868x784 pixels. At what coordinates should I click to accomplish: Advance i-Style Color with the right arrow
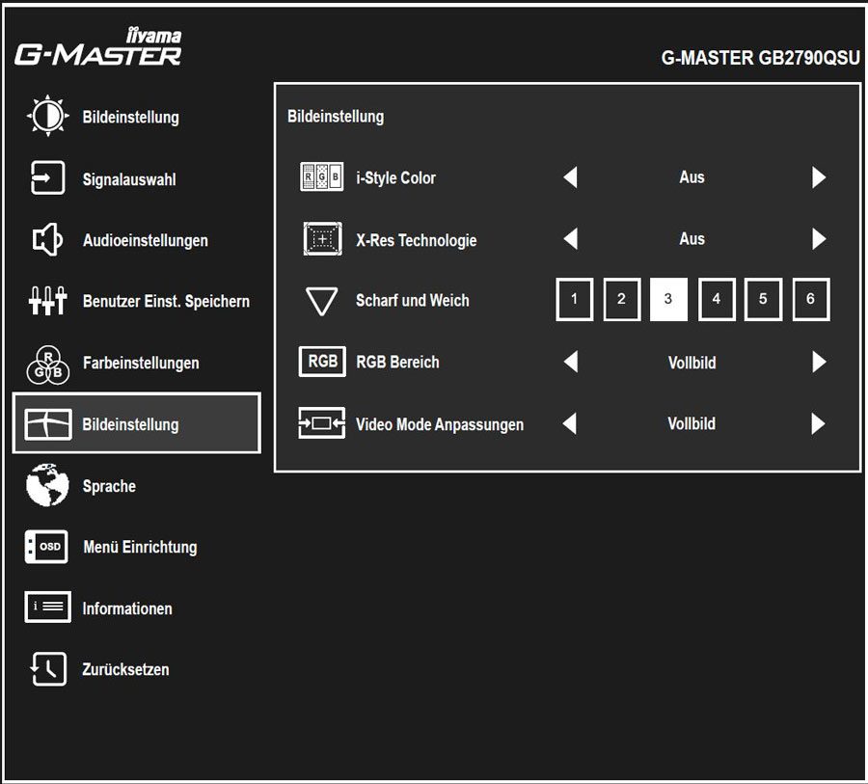819,177
